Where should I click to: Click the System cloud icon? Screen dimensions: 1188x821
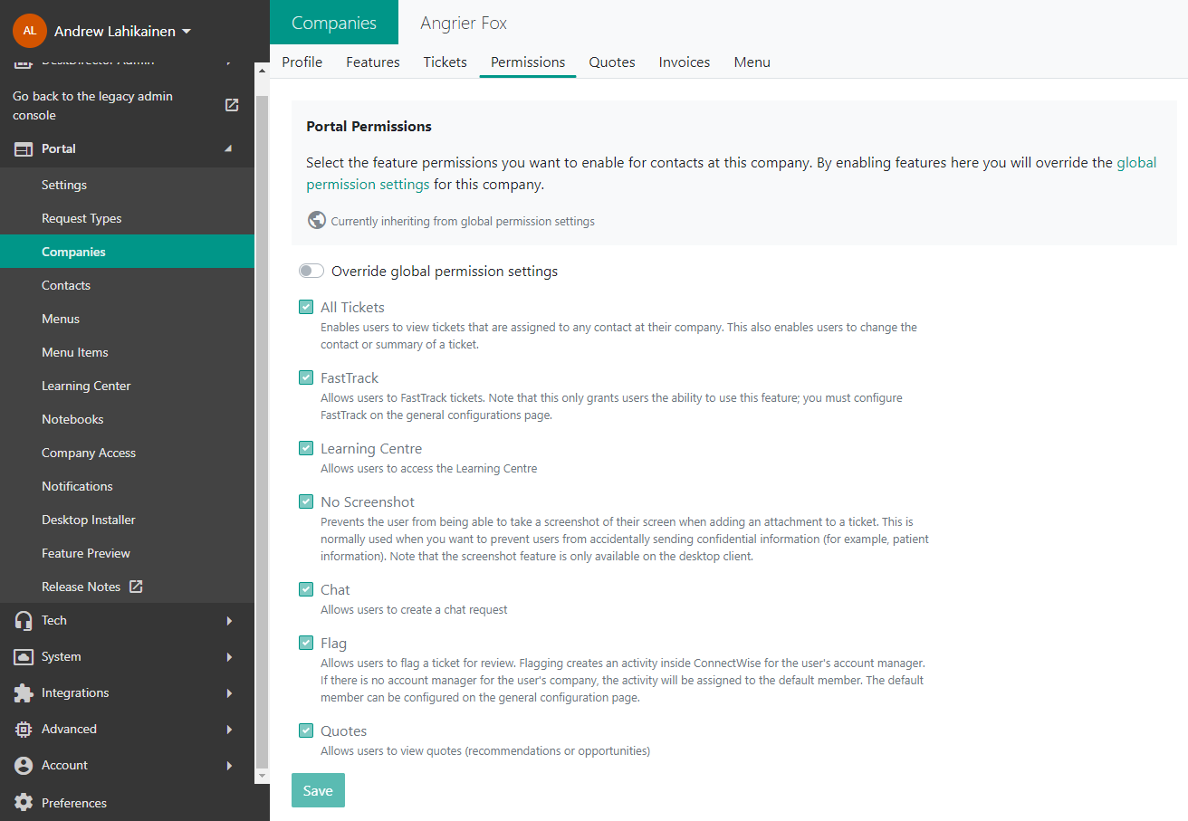[24, 657]
